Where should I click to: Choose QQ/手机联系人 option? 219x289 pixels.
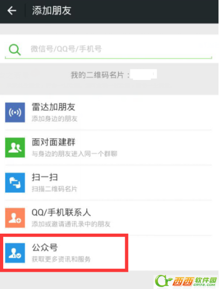tap(108, 218)
